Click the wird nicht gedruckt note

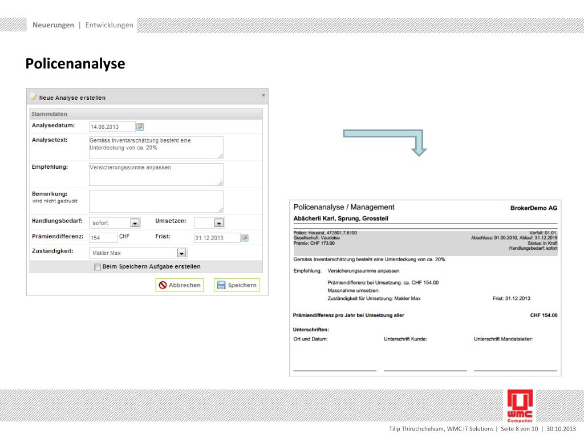[55, 201]
